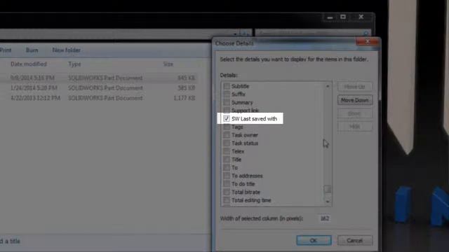Maximize the Explorer window

tap(343, 17)
